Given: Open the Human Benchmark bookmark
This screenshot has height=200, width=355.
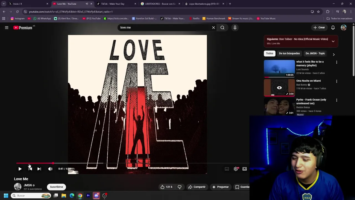Looking at the screenshot, I should pyautogui.click(x=214, y=19).
